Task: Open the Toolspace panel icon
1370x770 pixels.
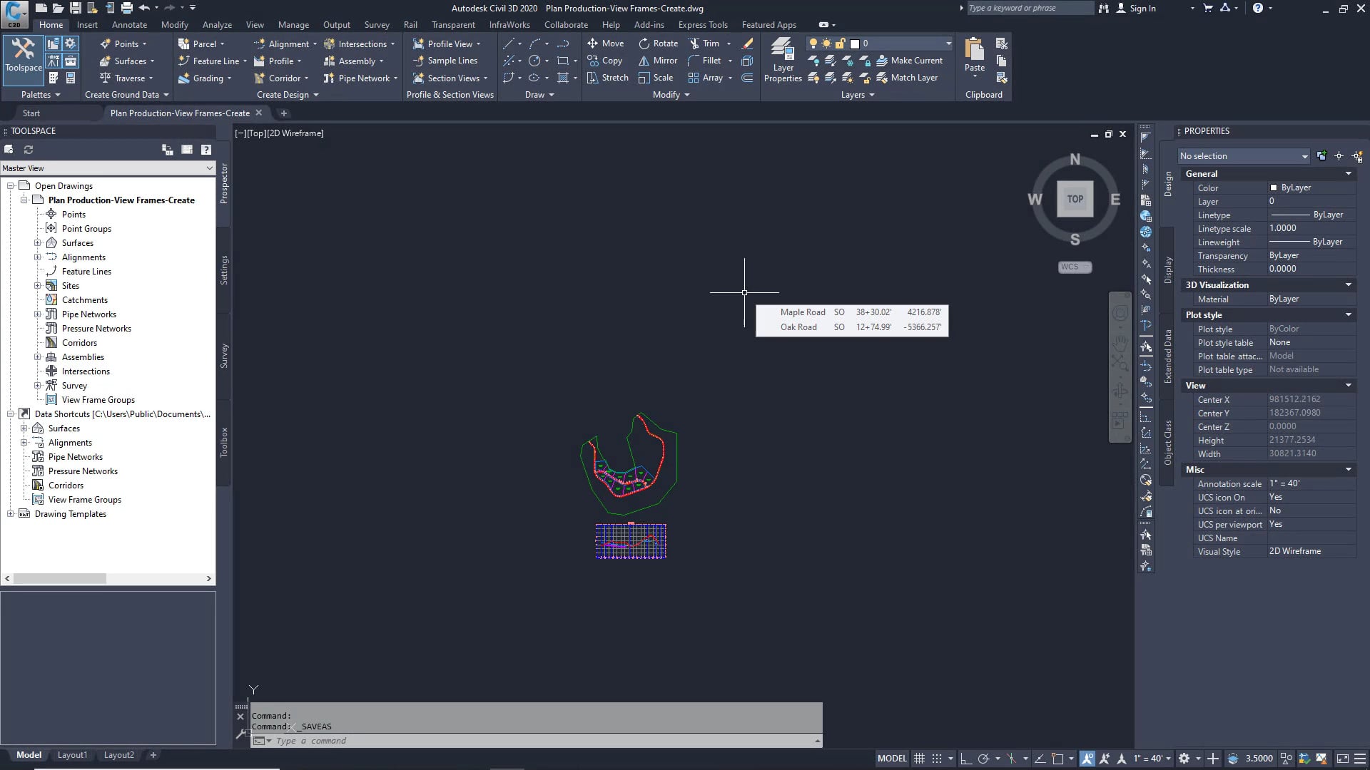Action: click(23, 57)
